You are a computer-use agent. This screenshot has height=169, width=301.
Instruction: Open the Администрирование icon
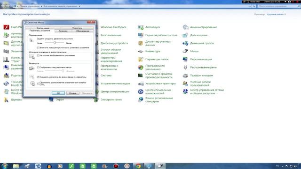coord(185,27)
